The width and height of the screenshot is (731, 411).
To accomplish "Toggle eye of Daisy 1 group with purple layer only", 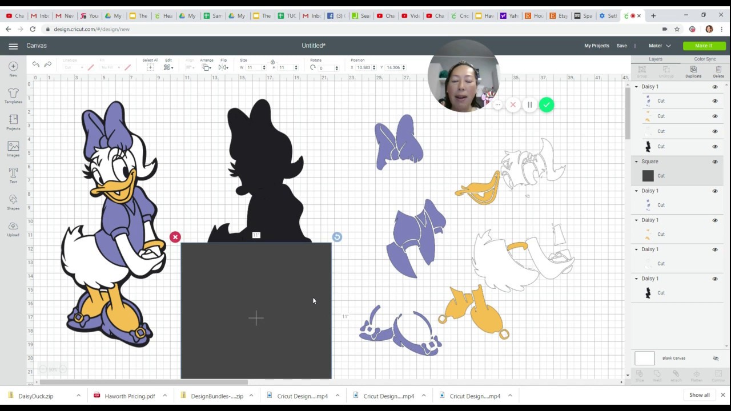I will click(x=715, y=191).
